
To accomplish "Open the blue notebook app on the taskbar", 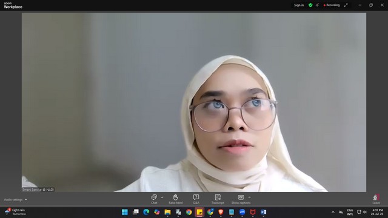I will pos(232,212).
